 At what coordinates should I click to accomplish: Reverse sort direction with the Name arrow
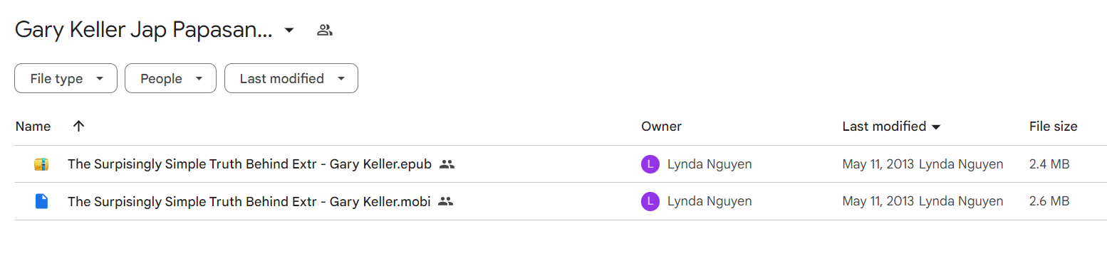point(78,127)
